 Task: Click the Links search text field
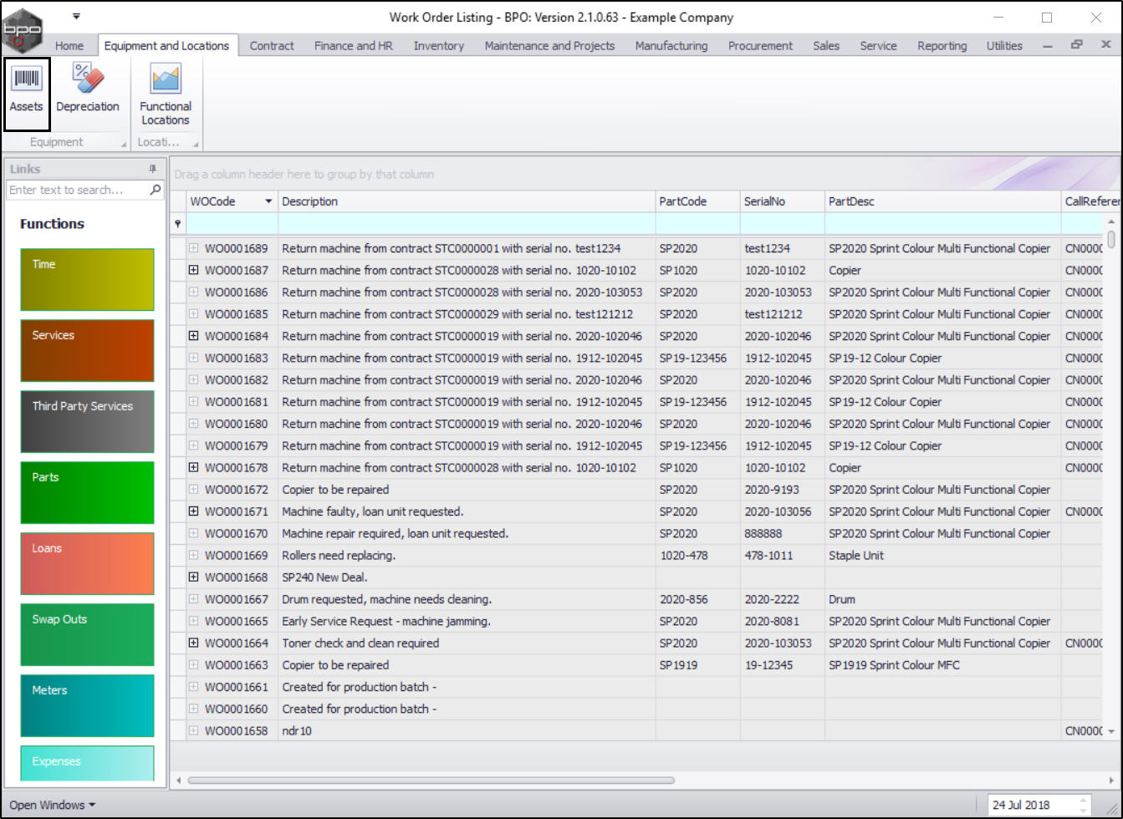click(x=78, y=190)
